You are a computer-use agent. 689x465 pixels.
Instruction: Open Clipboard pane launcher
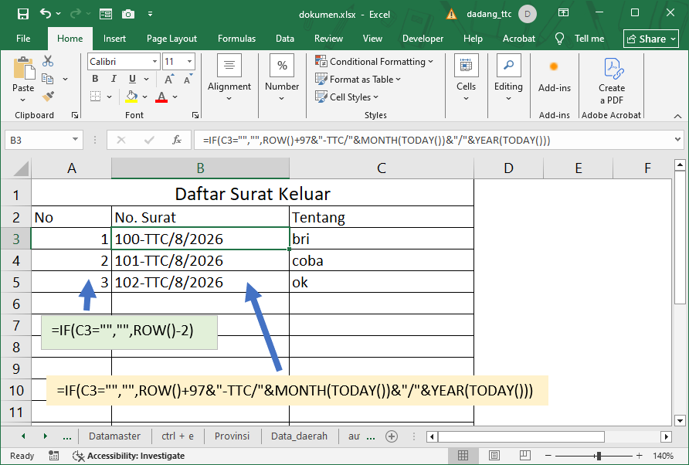pyautogui.click(x=75, y=115)
